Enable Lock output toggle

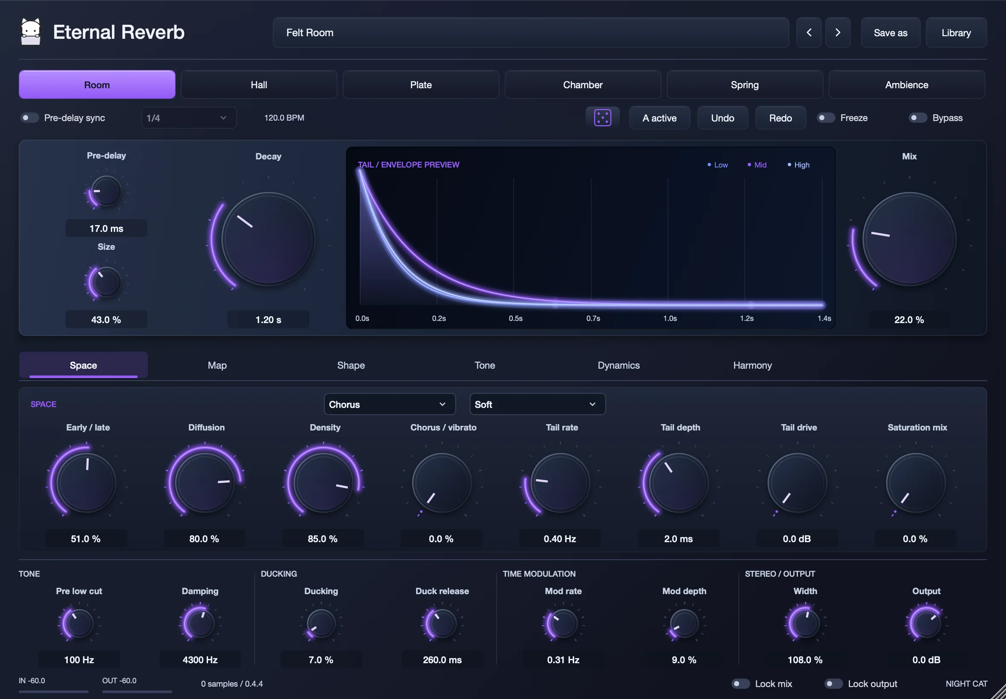coord(833,684)
